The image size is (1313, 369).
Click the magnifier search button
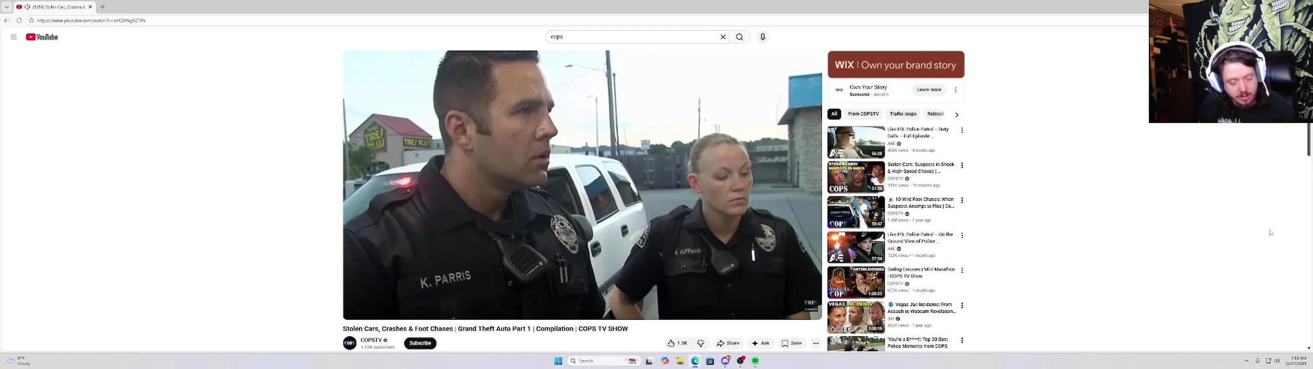740,37
